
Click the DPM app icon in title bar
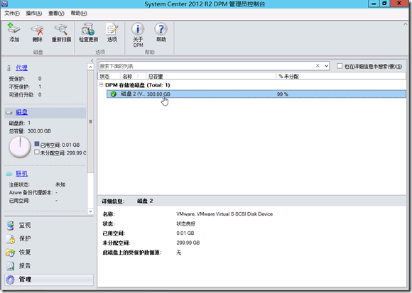pyautogui.click(x=4, y=4)
